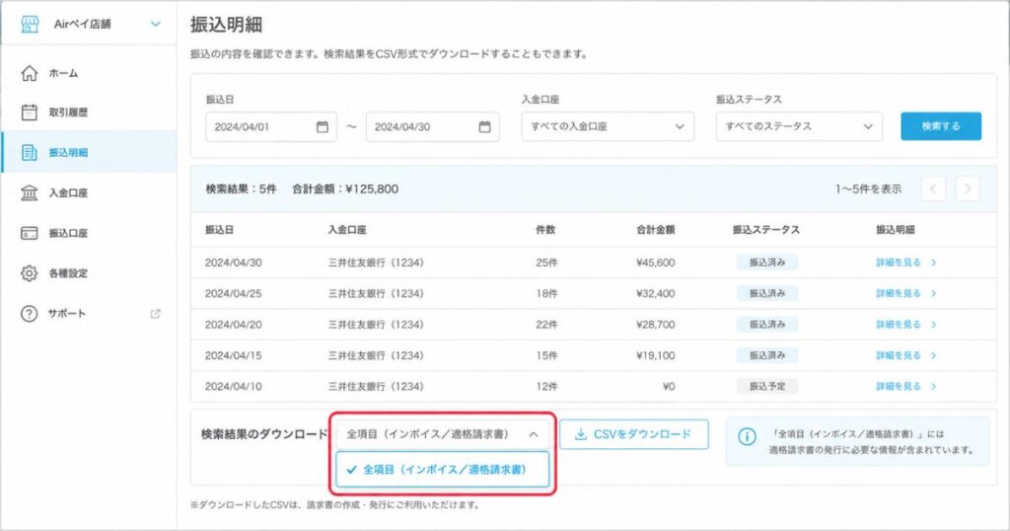The image size is (1010, 531).
Task: Open the ホーム menu item
Action: (x=89, y=73)
